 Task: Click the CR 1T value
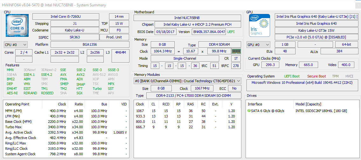[x=236, y=59]
